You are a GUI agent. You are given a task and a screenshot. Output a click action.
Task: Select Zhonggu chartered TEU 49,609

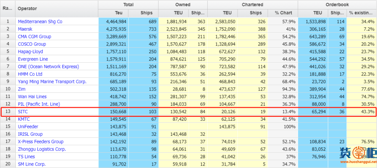222,149
